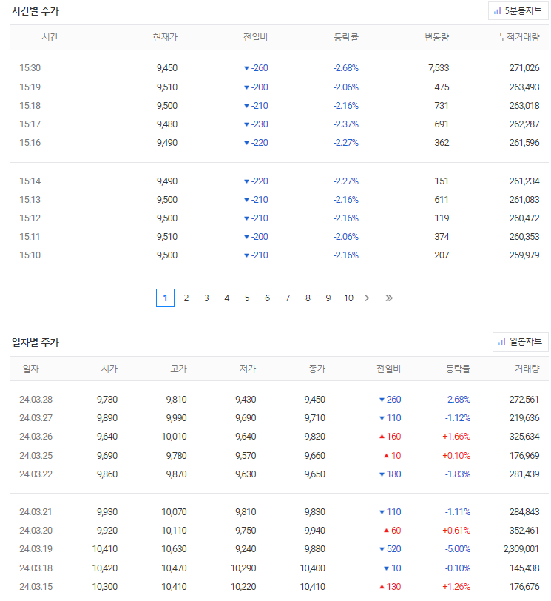Click the 현재가 column header

tap(165, 37)
